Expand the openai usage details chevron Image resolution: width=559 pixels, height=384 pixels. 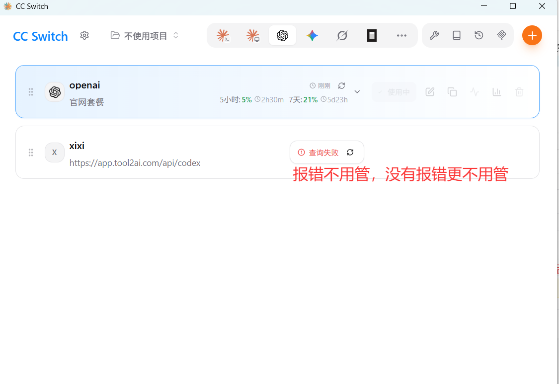[357, 92]
